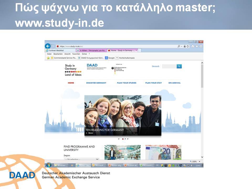Select the third carousel dot
The image size is (252, 189).
[x=128, y=139]
